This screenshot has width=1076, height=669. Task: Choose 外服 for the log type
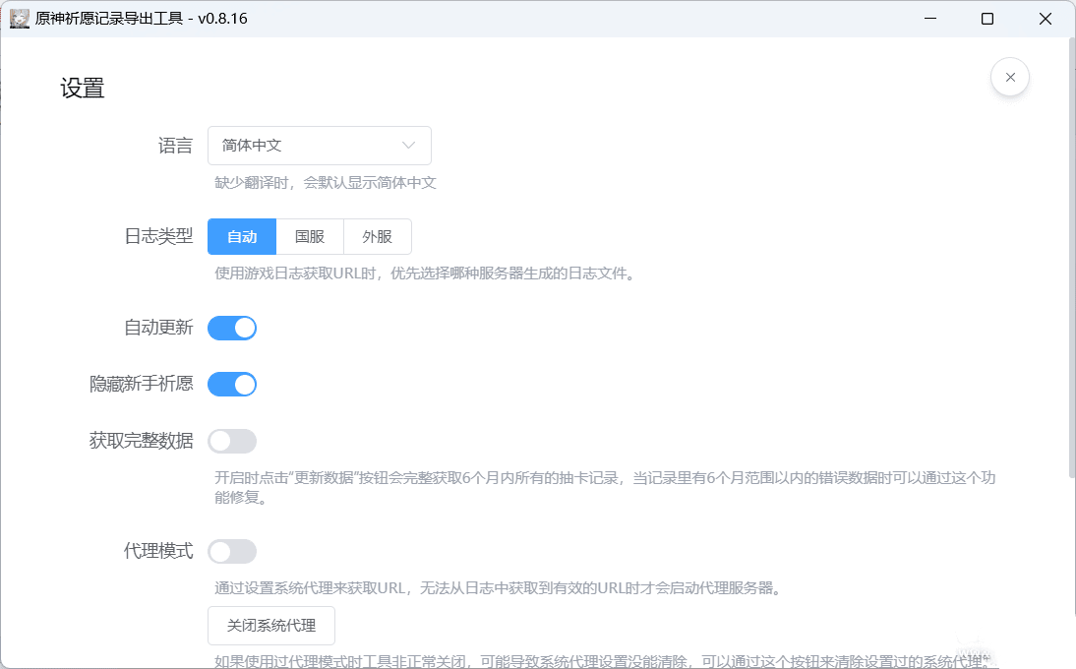click(377, 237)
